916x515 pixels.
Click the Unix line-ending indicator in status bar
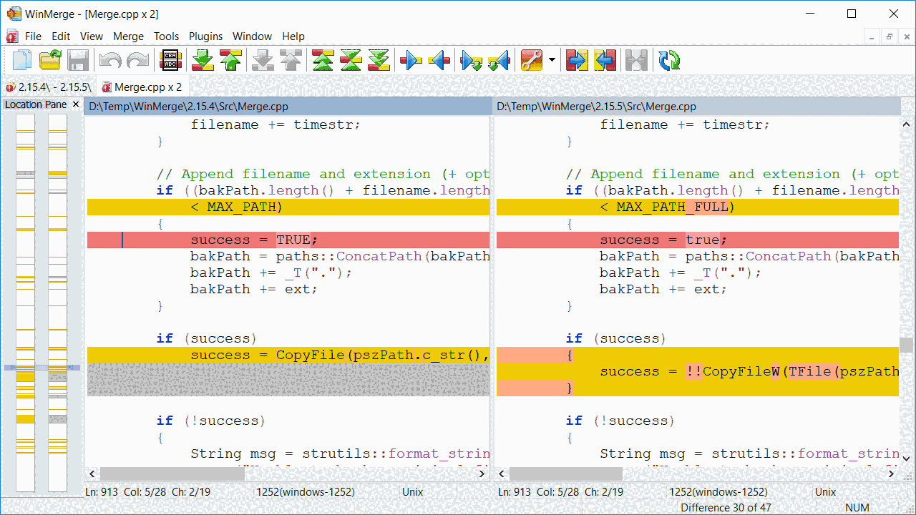tap(412, 492)
